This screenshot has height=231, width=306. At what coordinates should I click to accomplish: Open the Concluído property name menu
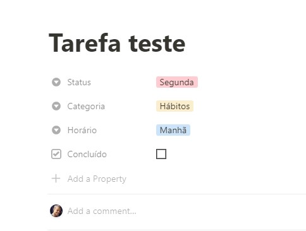[87, 154]
